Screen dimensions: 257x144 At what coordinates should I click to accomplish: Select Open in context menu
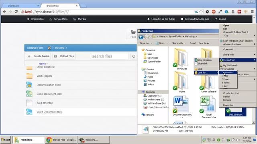(x=226, y=26)
